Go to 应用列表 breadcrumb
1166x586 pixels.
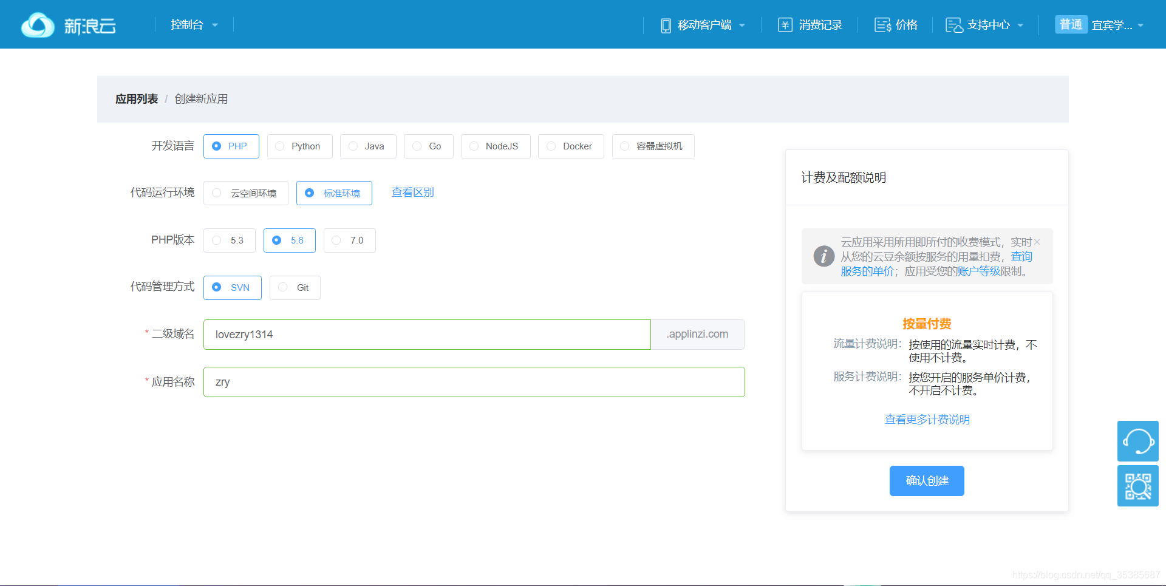click(137, 99)
